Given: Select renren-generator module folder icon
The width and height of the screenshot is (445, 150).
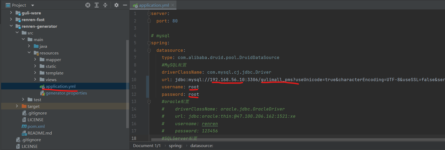Looking at the screenshot, I should tap(18, 26).
